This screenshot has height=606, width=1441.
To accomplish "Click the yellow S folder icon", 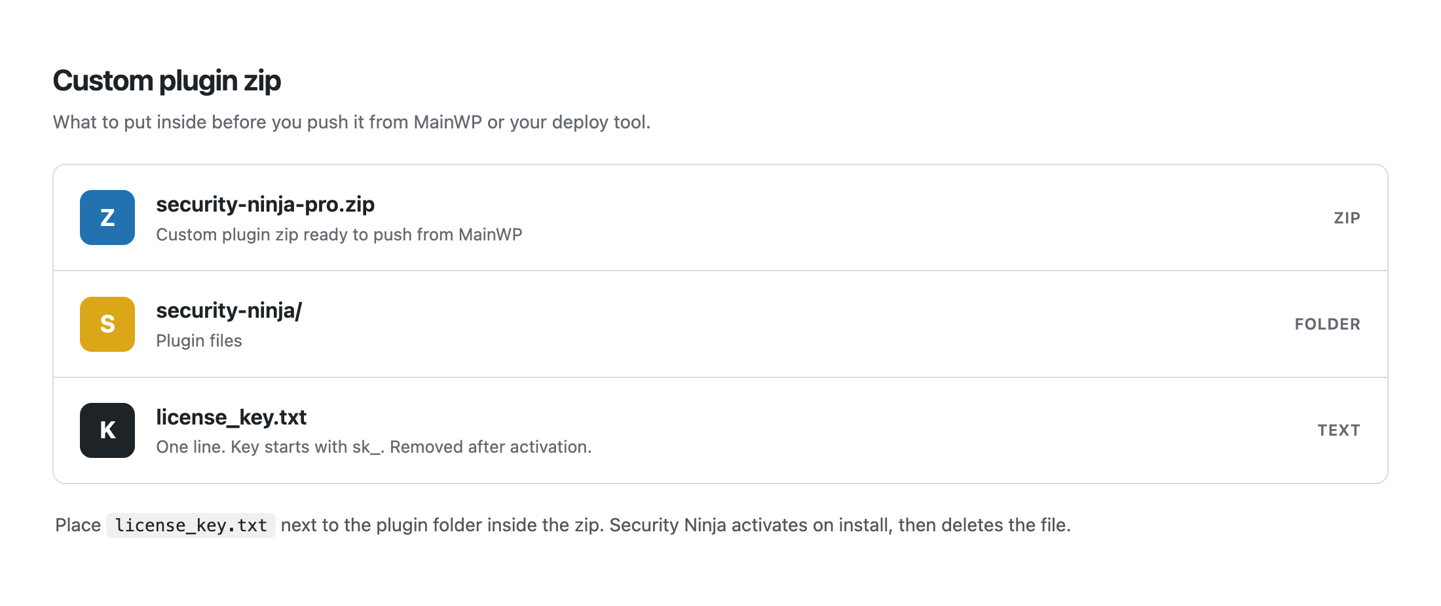I will click(x=107, y=324).
